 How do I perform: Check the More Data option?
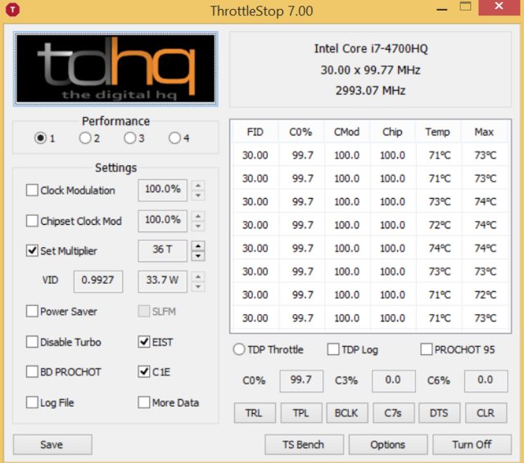[x=144, y=402]
